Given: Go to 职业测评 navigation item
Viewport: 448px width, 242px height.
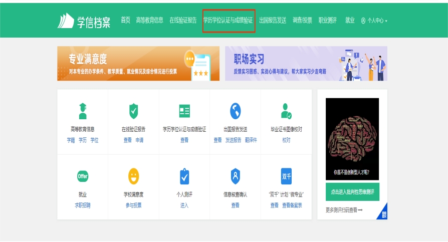Looking at the screenshot, I should tap(328, 21).
